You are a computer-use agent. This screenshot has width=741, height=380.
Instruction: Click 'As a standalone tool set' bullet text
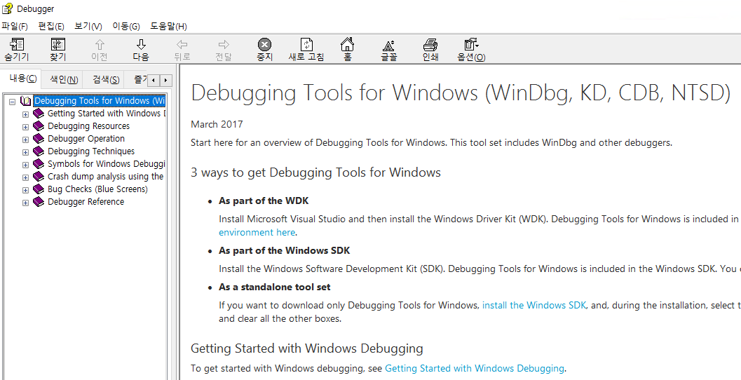click(275, 287)
